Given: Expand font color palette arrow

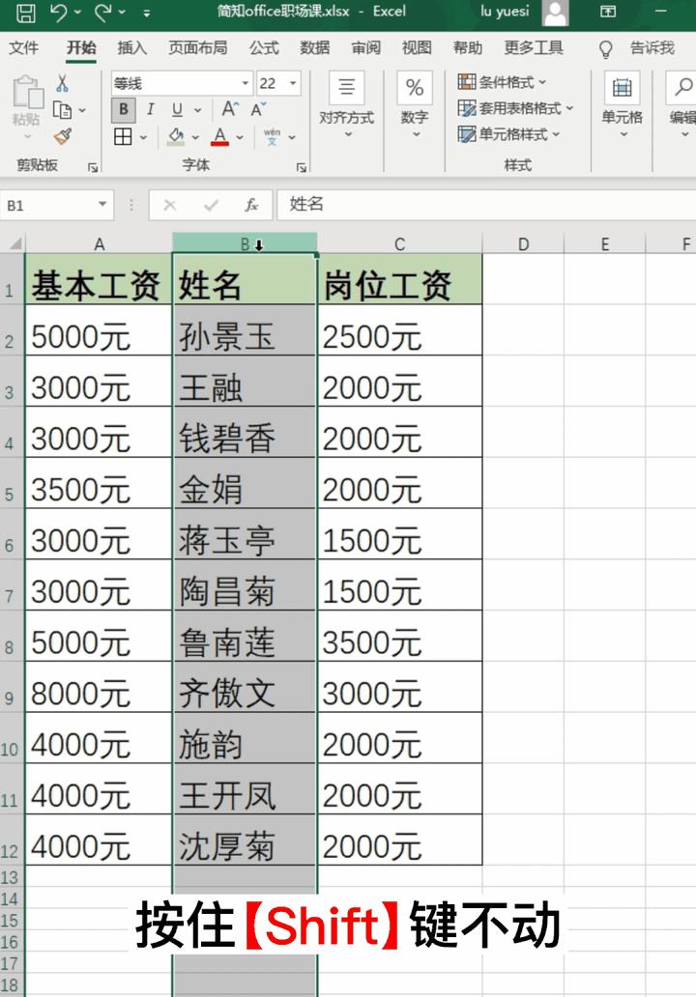Looking at the screenshot, I should (x=239, y=137).
